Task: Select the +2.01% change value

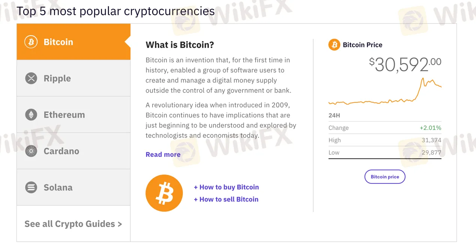Action: pos(431,128)
